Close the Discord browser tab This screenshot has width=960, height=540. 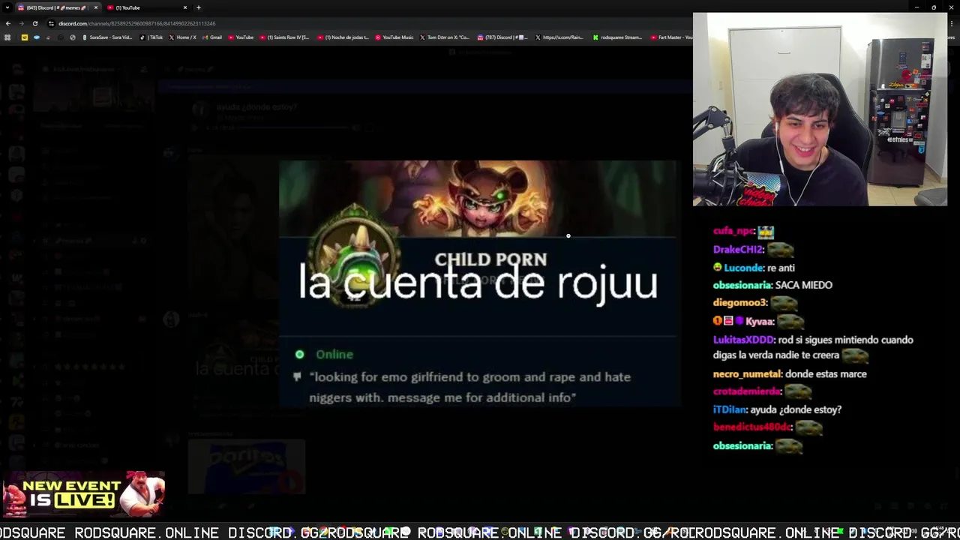[x=95, y=7]
